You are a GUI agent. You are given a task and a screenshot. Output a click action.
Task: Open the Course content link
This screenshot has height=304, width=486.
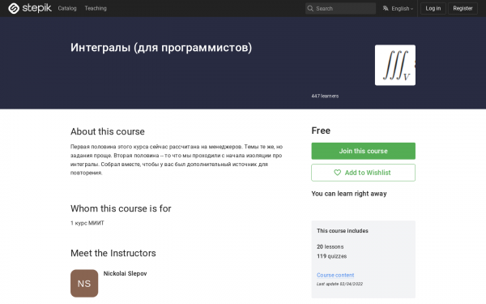pos(335,275)
